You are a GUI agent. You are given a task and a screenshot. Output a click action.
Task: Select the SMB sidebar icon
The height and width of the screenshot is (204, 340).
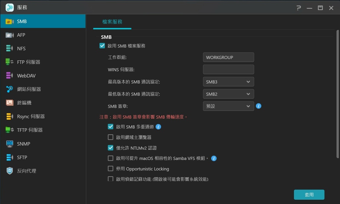click(10, 22)
